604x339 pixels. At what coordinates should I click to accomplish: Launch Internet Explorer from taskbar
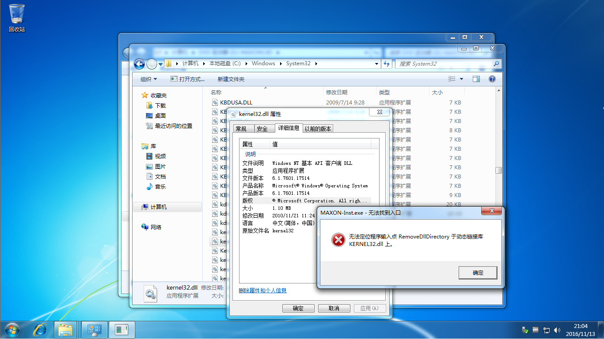(40, 329)
